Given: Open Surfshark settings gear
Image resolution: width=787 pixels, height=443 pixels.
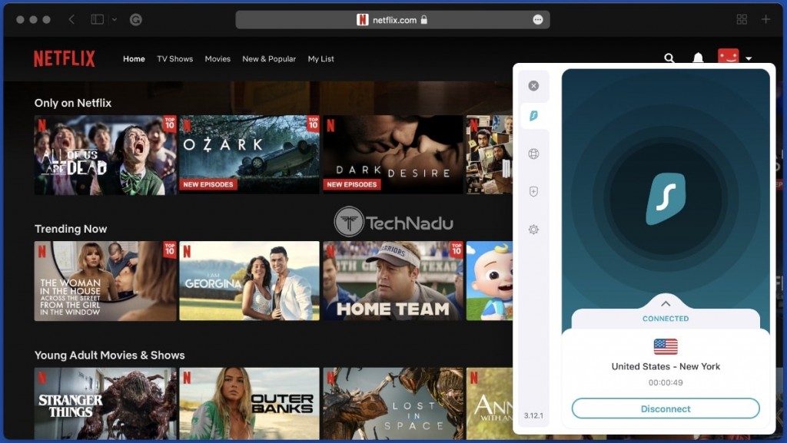Looking at the screenshot, I should (533, 230).
